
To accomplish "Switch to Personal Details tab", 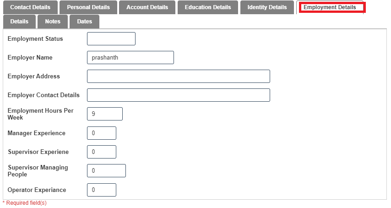I will pyautogui.click(x=88, y=7).
